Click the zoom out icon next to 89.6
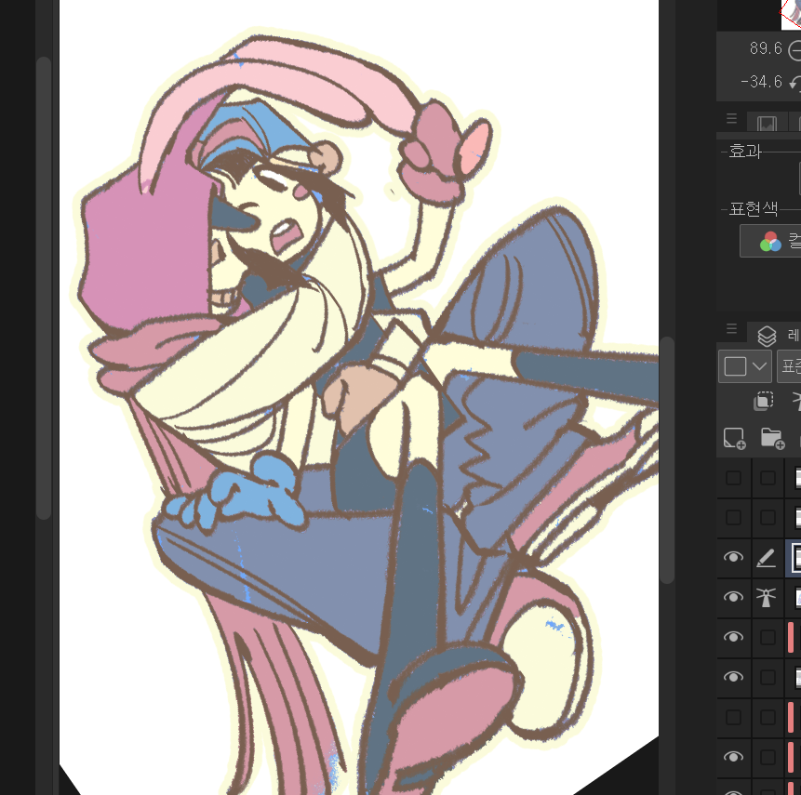This screenshot has width=801, height=795. (x=794, y=50)
